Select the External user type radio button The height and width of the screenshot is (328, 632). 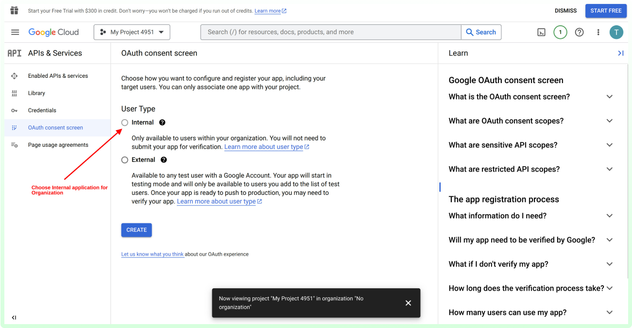click(x=125, y=159)
